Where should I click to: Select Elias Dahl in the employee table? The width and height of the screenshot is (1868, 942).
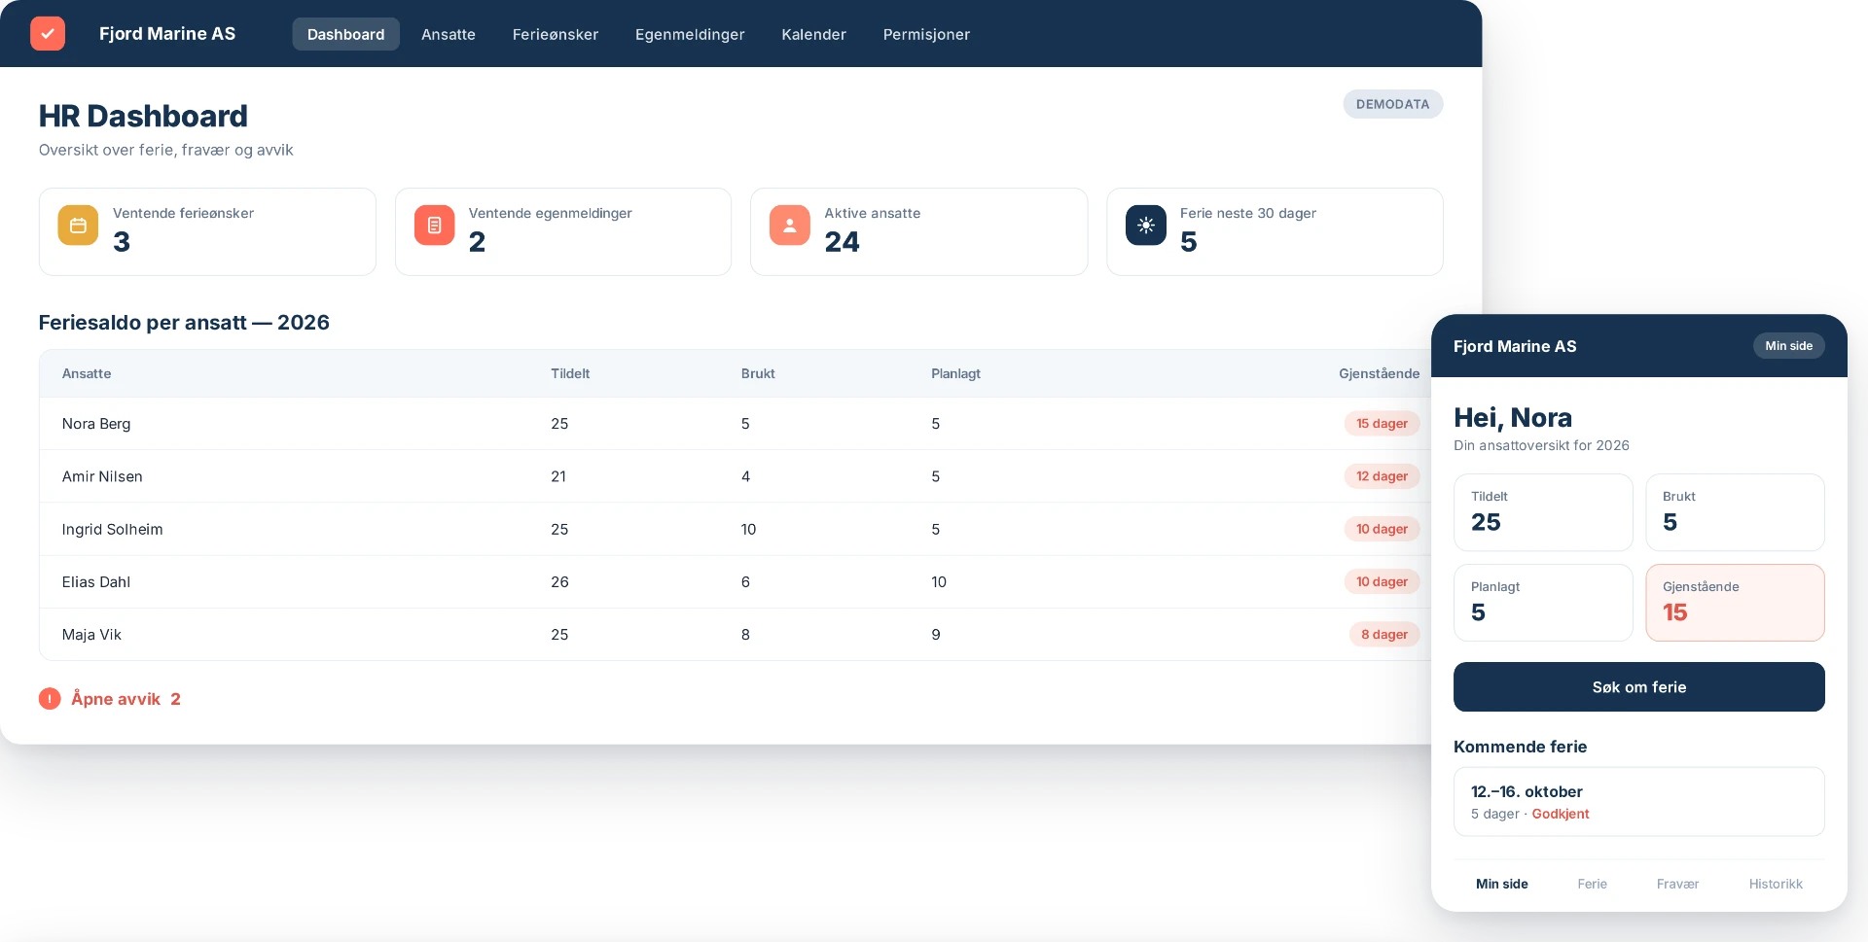point(96,582)
